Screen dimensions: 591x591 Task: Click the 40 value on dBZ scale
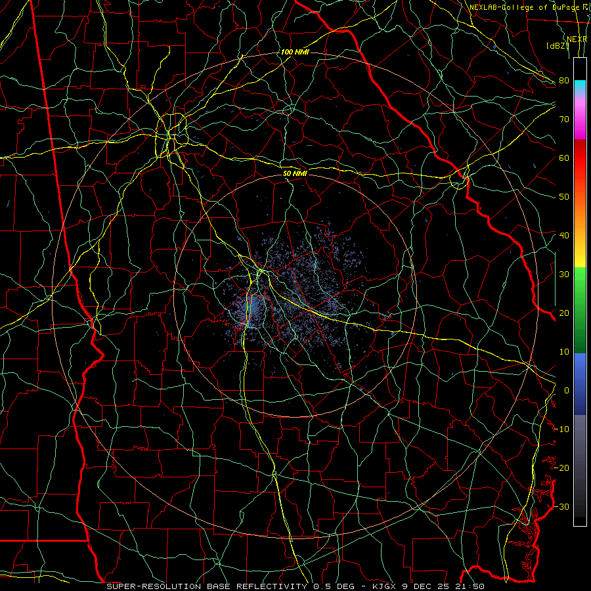[564, 236]
